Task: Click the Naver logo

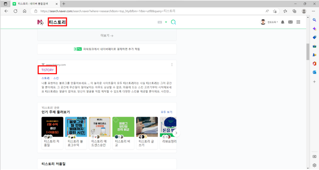Action: (x=41, y=22)
